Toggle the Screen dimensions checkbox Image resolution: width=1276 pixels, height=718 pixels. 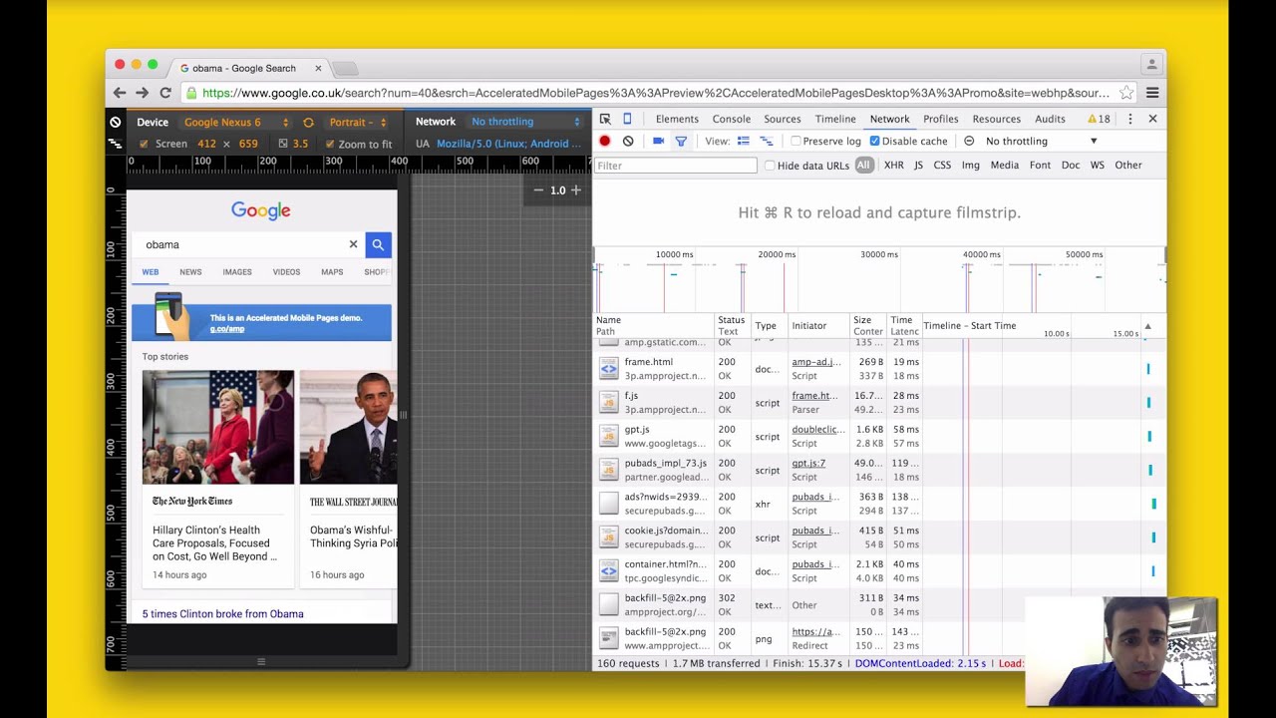(x=144, y=144)
